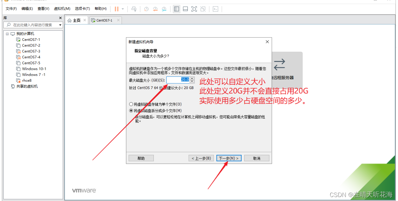Viewport: 398px width, 201px height.
Task: Click the VM icon beside Windows 7 -1
Action: point(18,74)
